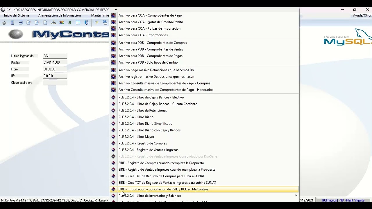Viewport: 372px width, 209px height.
Task: Click the printer icon in the toolbar
Action: [x=4, y=23]
